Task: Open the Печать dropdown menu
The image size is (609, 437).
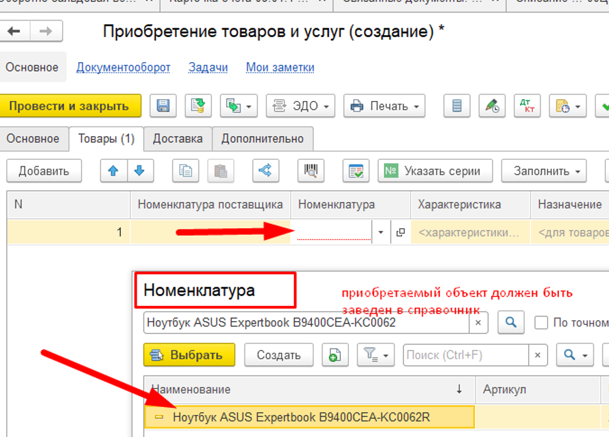Action: [384, 106]
